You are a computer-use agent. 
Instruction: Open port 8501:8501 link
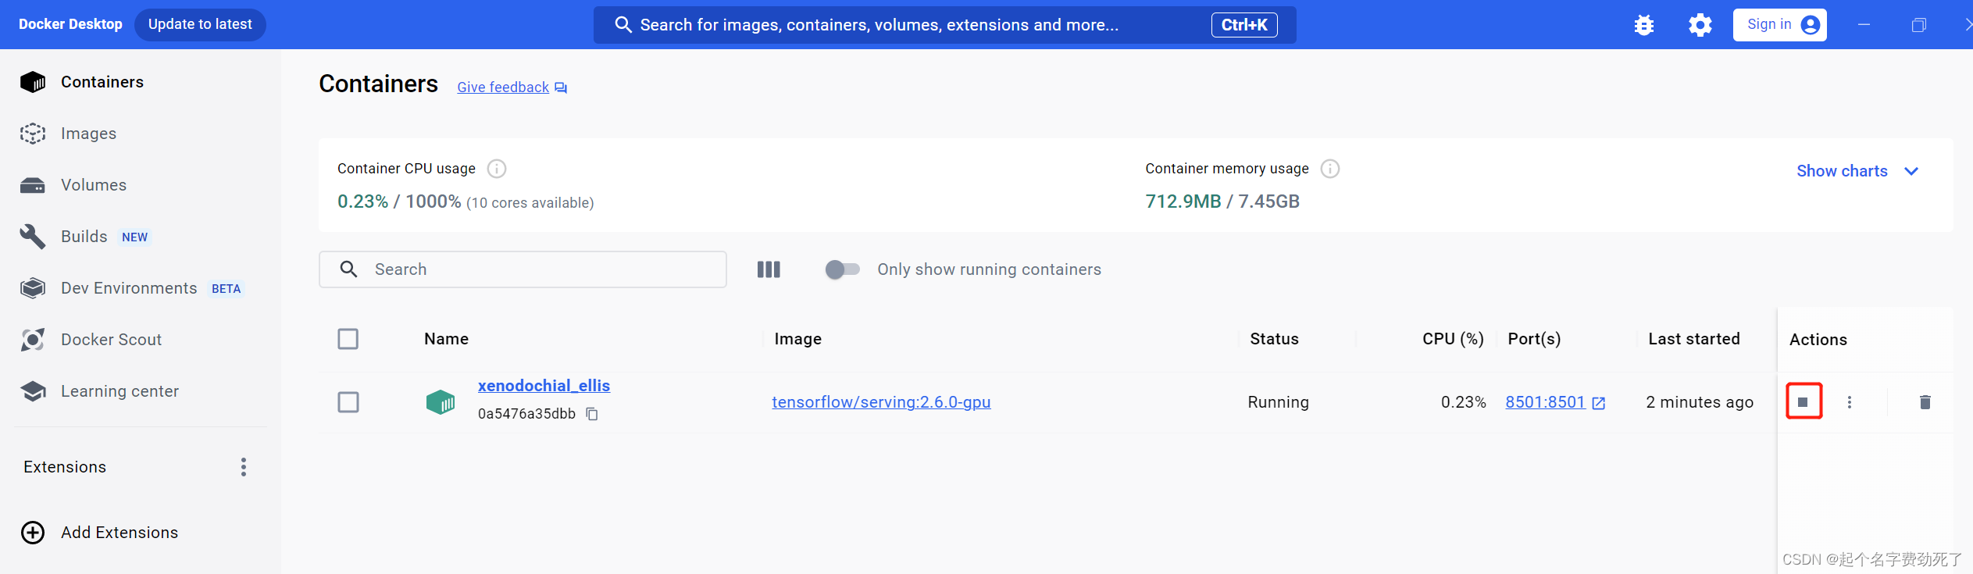1555,402
